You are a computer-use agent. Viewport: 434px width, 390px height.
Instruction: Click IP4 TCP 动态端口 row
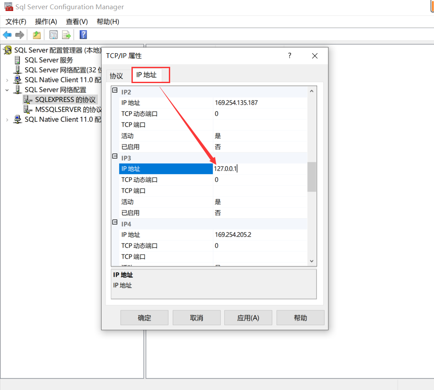[213, 246]
